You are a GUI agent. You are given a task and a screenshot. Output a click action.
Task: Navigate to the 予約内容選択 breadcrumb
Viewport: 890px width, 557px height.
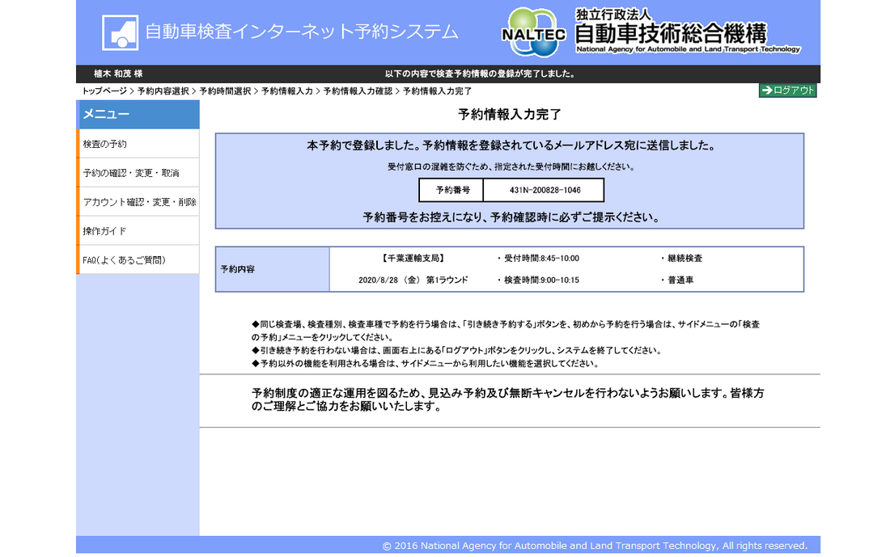pos(163,91)
